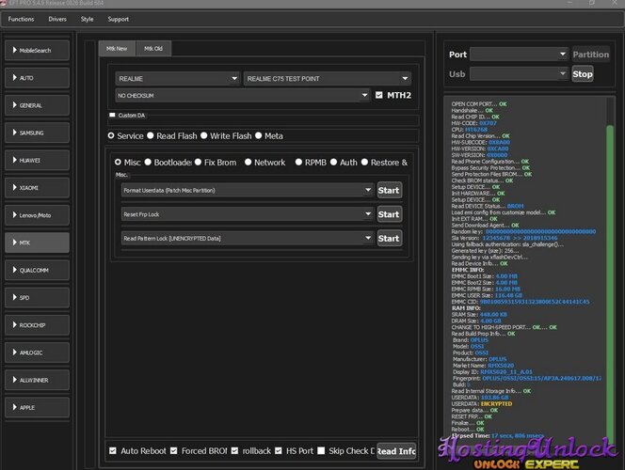The image size is (625, 470).
Task: Toggle the Forced BROM checkbox
Action: [174, 450]
